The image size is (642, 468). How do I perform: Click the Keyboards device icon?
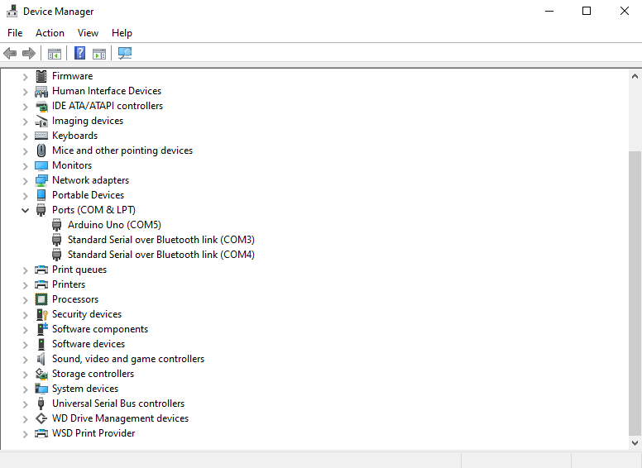pyautogui.click(x=41, y=136)
